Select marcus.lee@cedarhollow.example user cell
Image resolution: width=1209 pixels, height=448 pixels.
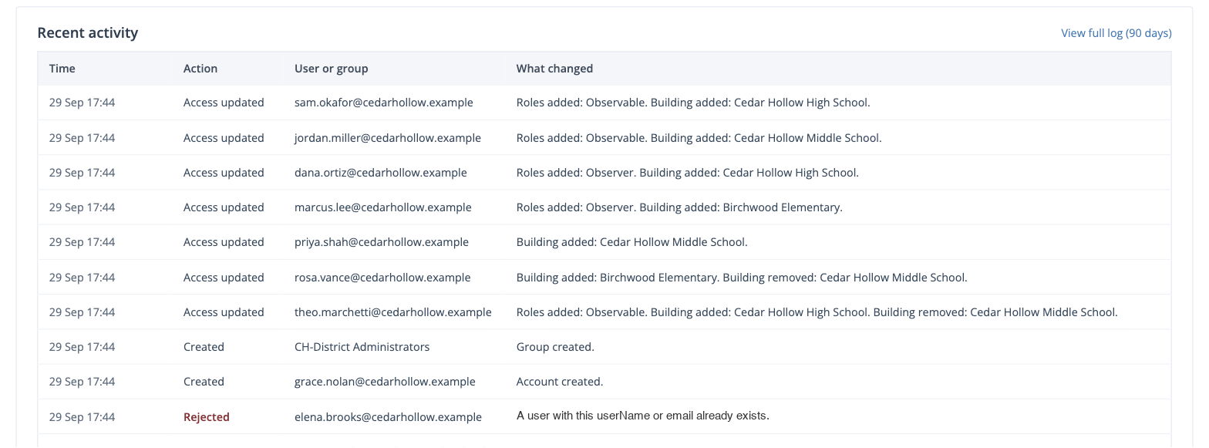[383, 207]
